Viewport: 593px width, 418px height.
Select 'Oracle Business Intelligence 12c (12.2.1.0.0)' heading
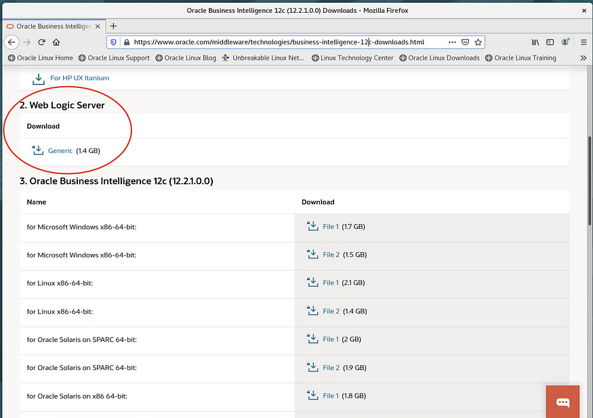[x=121, y=181]
